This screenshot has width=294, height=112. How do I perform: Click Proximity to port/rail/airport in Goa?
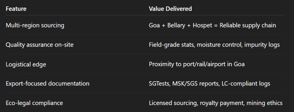197,64
